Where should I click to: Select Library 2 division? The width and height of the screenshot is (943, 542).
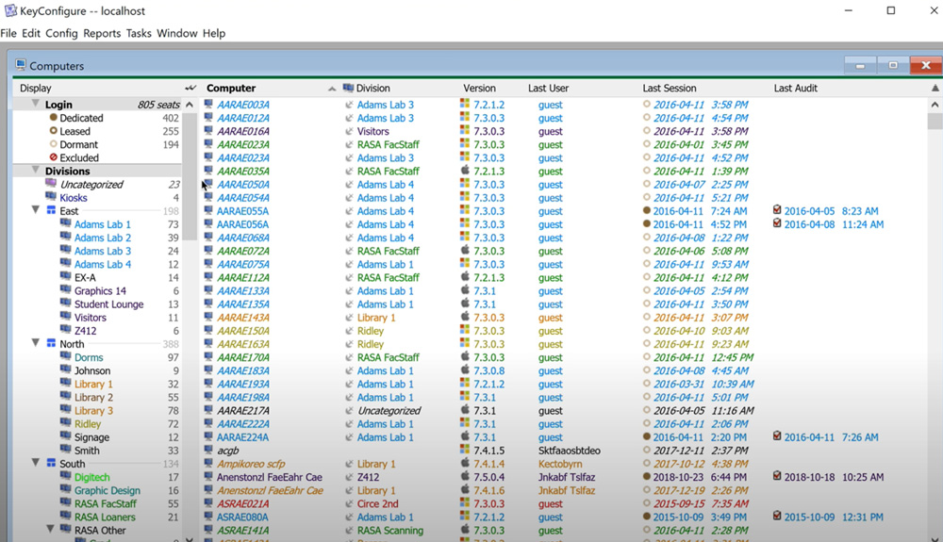93,397
